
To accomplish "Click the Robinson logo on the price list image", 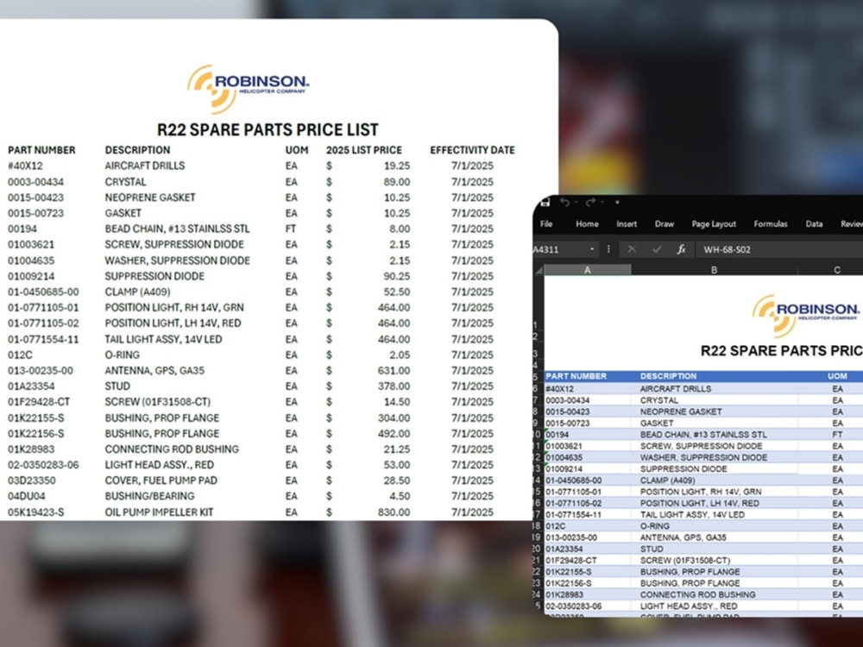I will coord(248,88).
